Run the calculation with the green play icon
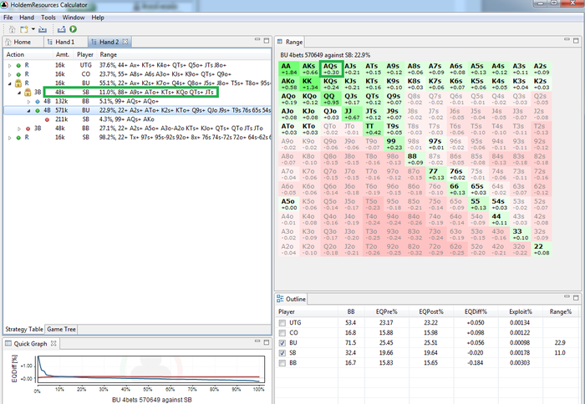Image resolution: width=585 pixels, height=404 pixels. tap(74, 29)
